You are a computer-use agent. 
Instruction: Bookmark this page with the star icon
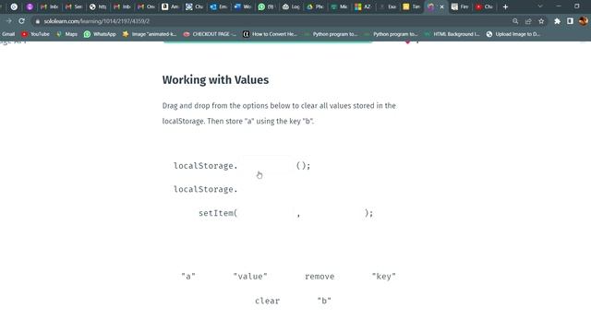(541, 21)
